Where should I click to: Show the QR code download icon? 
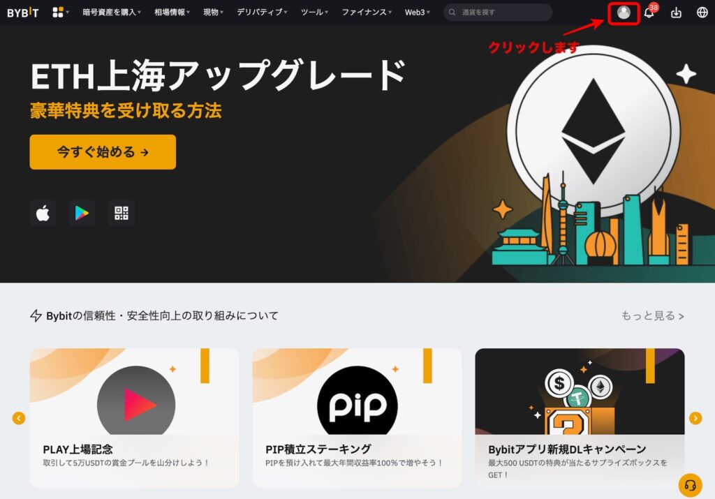[x=121, y=213]
